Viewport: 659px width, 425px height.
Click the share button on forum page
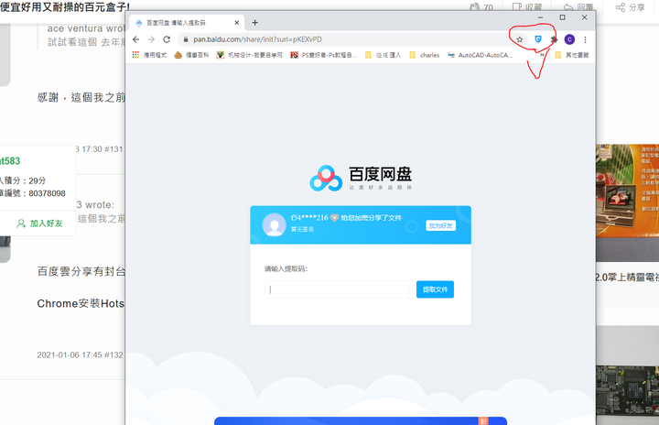[630, 7]
